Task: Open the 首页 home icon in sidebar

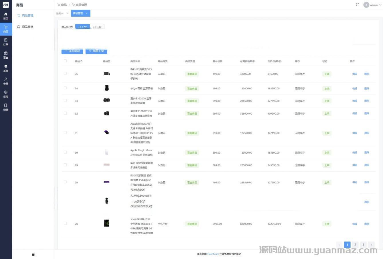Action: 6,16
